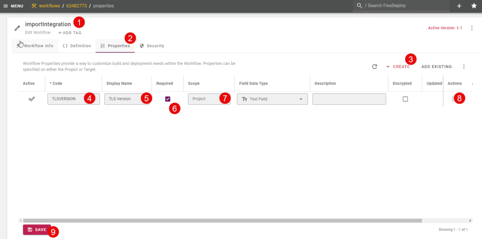The height and width of the screenshot is (239, 482).
Task: Click the Field Data Type column header
Action: click(272, 84)
